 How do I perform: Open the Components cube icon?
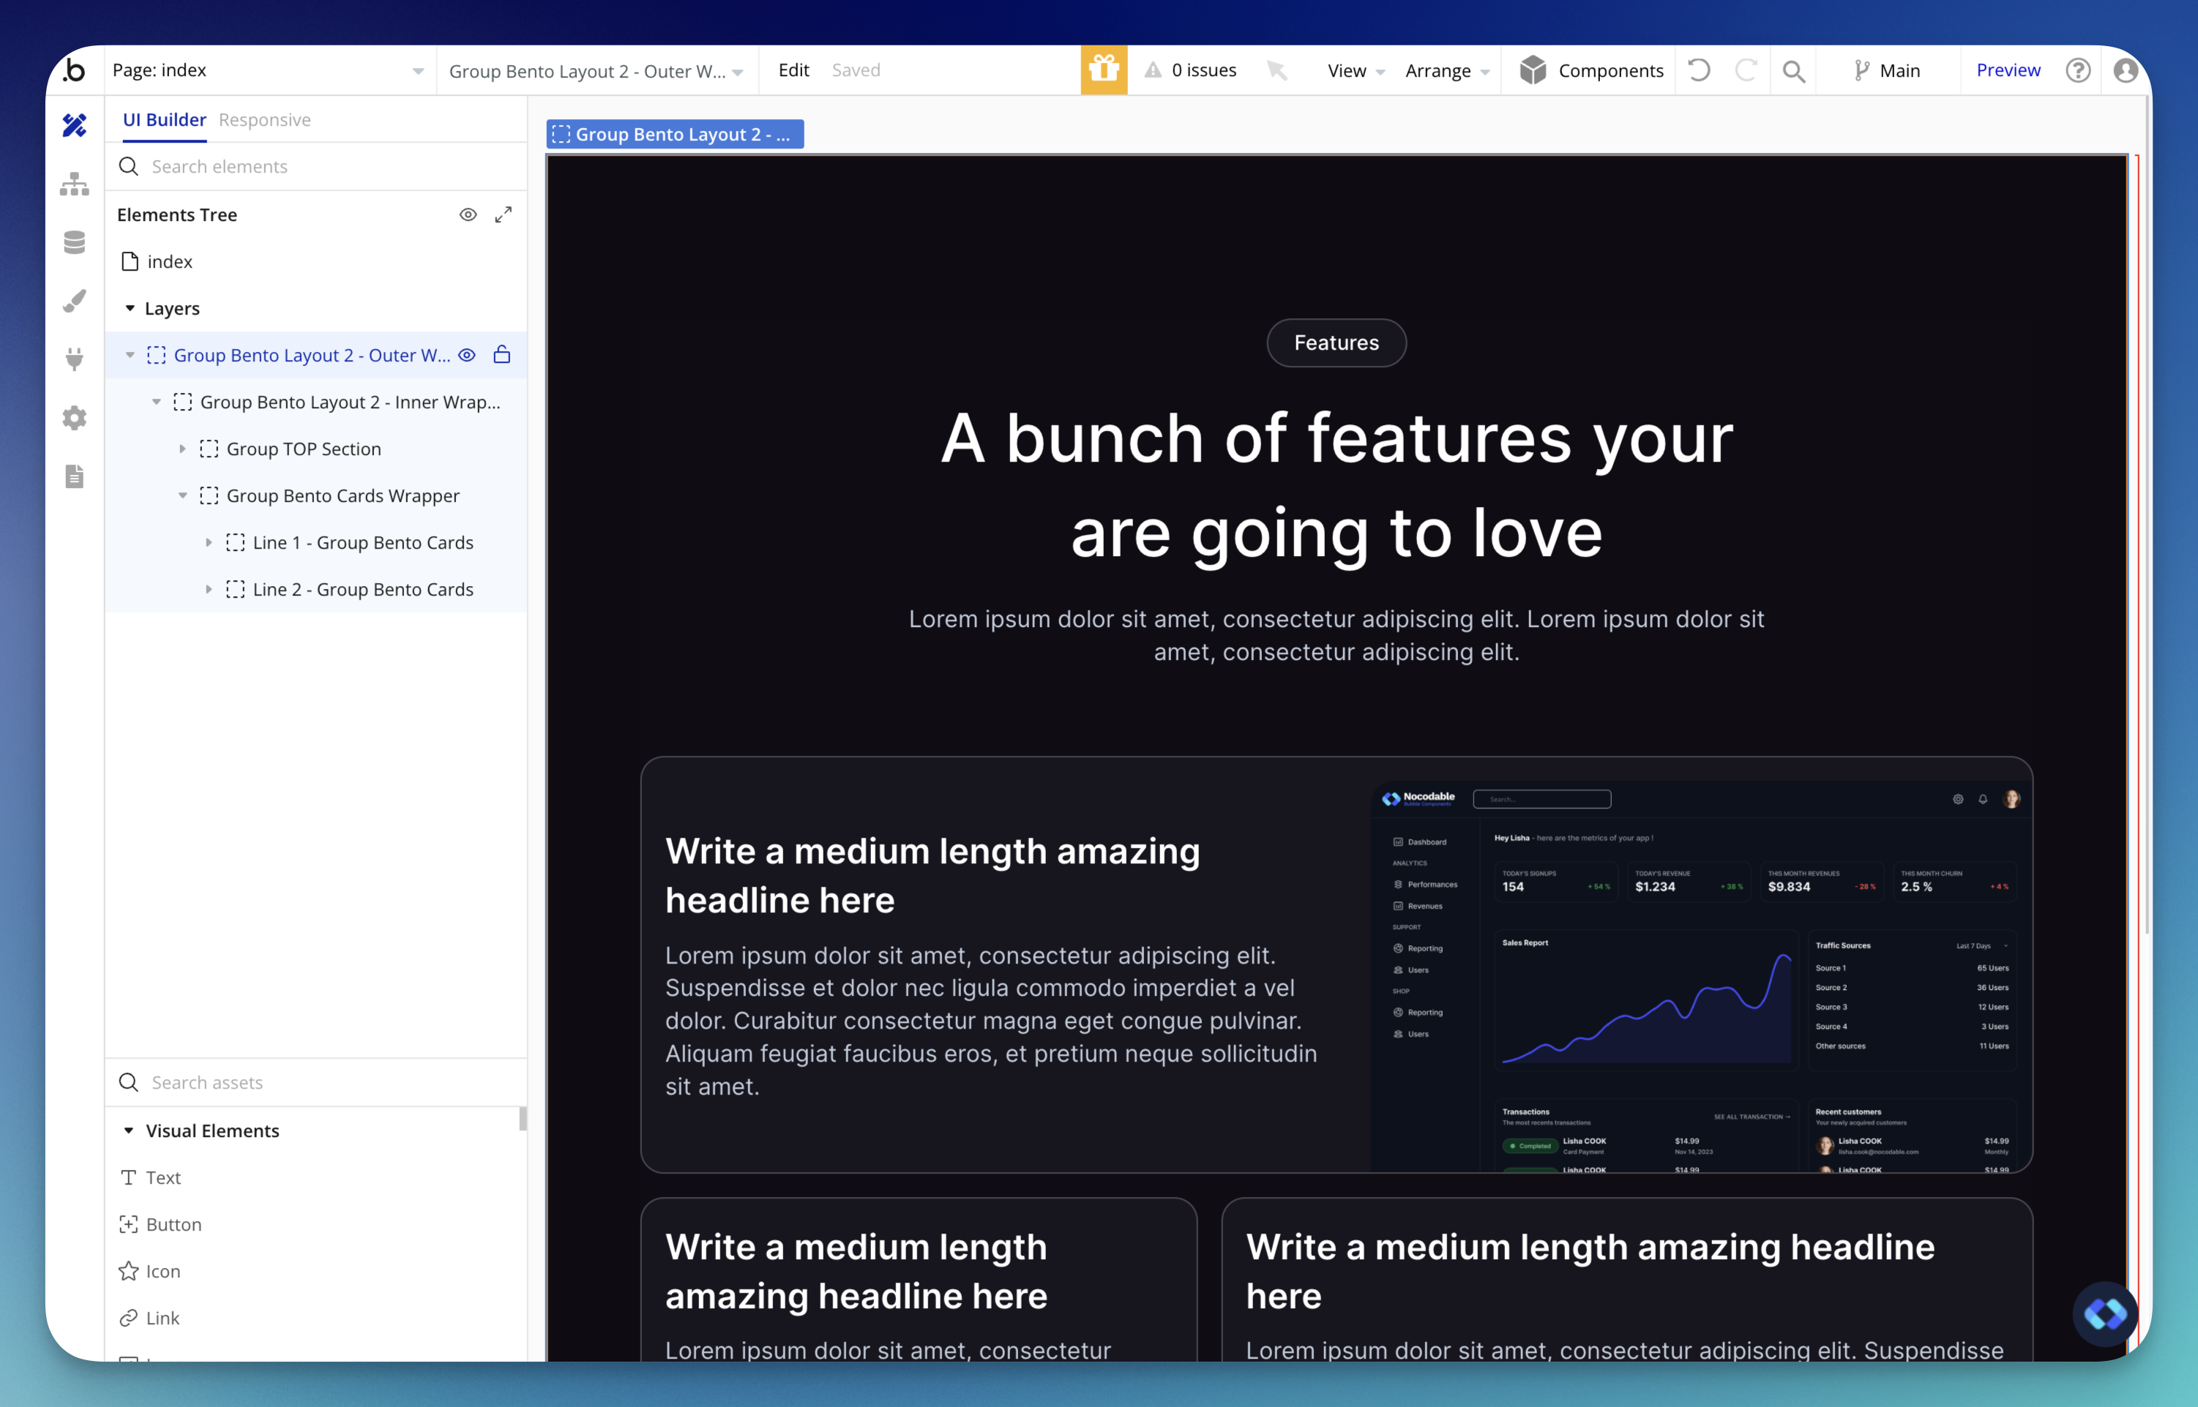(x=1533, y=70)
